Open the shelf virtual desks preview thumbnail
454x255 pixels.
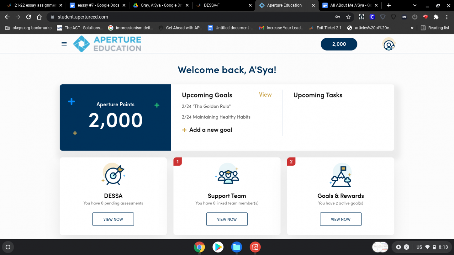tap(380, 247)
